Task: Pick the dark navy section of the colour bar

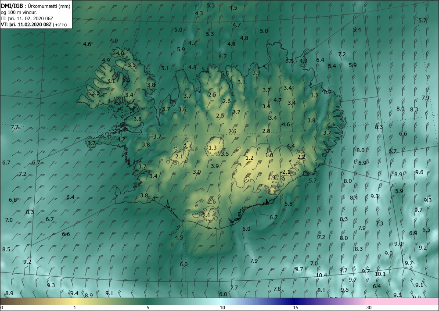Action: [x=294, y=301]
